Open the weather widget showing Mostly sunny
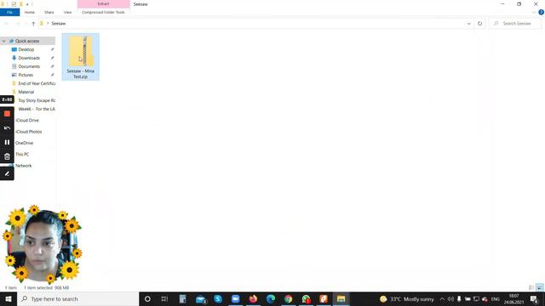 [x=407, y=298]
